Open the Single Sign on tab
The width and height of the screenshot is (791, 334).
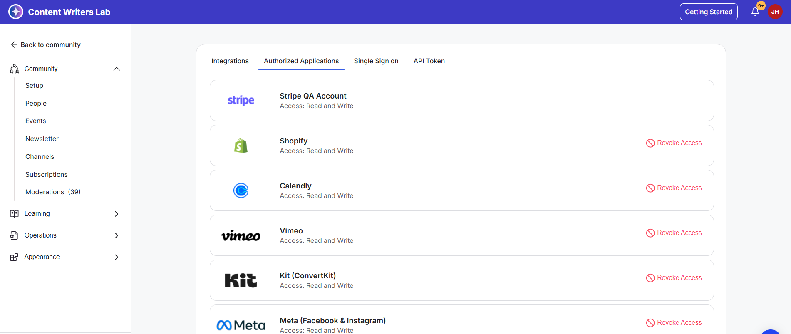(376, 61)
